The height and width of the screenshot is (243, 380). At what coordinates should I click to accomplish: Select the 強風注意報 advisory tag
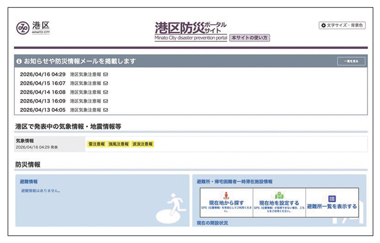(118, 144)
